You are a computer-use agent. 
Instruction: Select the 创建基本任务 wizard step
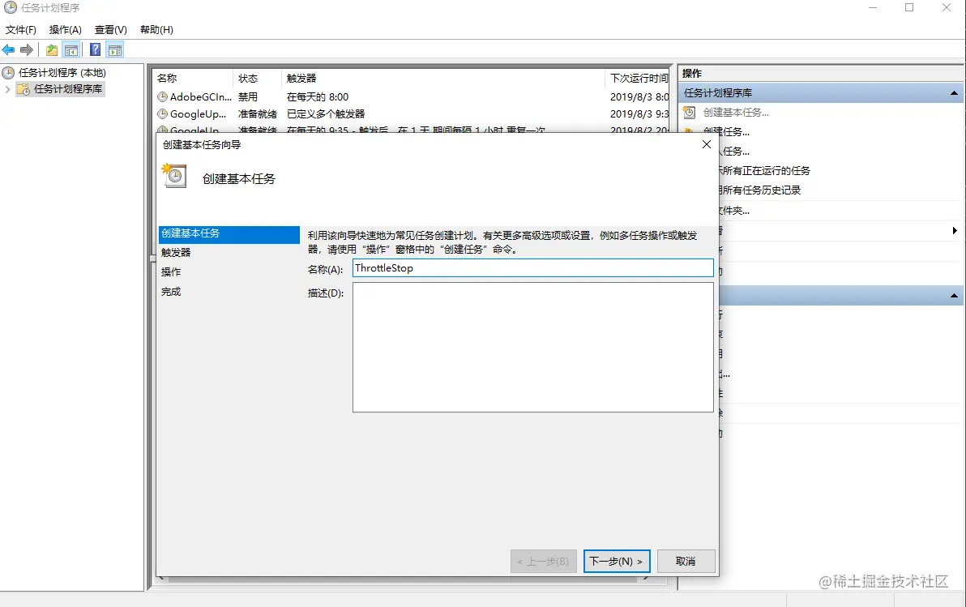pos(229,233)
